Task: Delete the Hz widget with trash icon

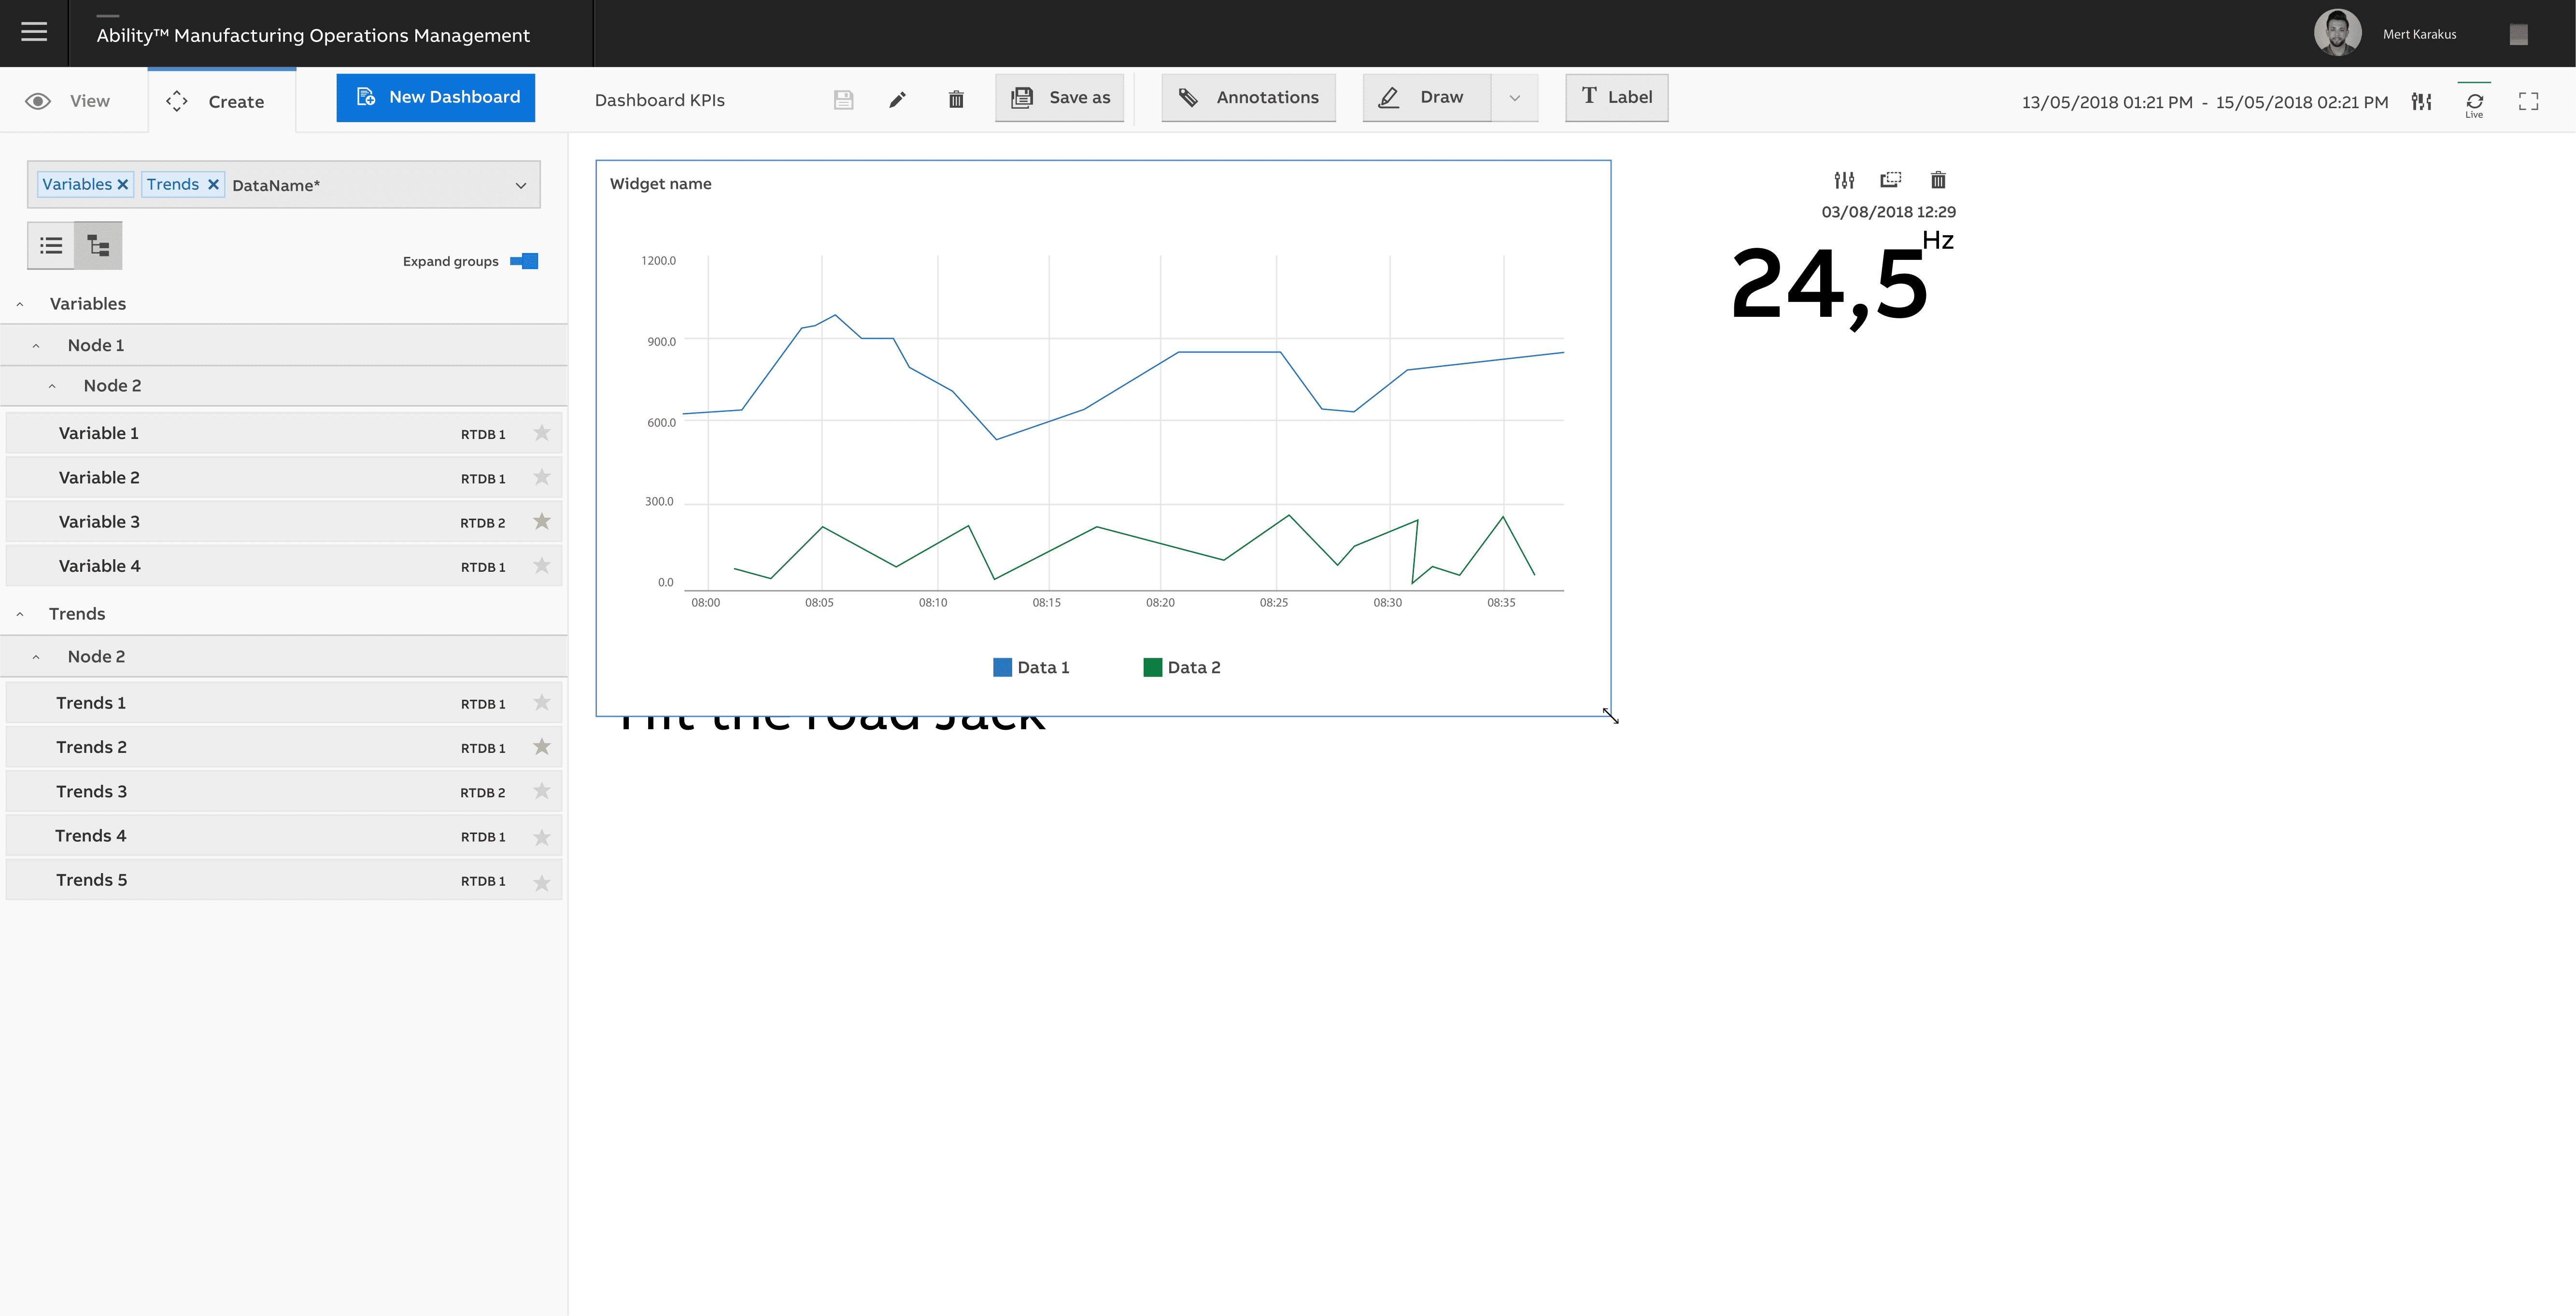Action: click(x=1938, y=180)
